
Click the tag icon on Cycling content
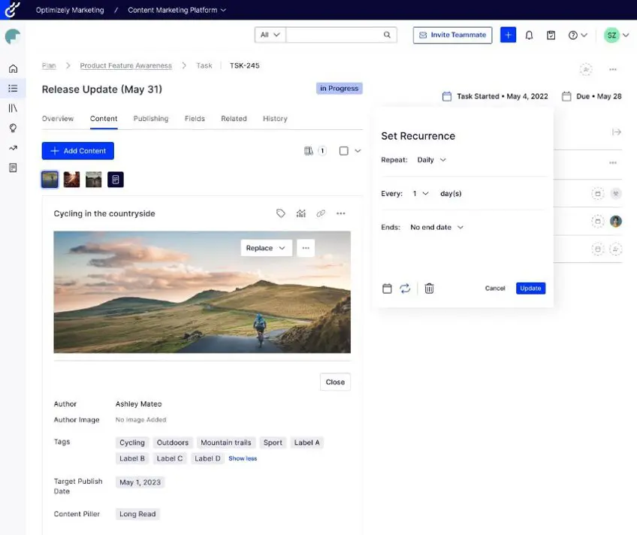(281, 213)
